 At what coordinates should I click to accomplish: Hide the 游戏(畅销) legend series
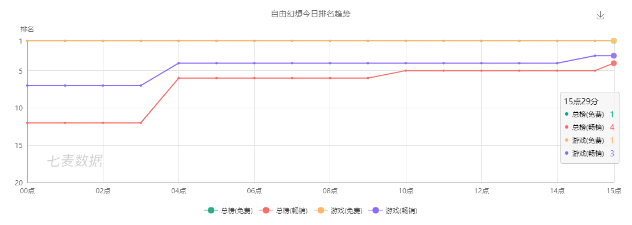coord(393,210)
